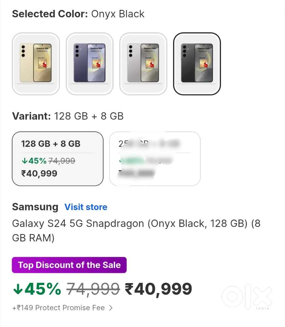Pick the gray Galaxy S24 color thumbnail
This screenshot has height=327, width=285.
(143, 64)
